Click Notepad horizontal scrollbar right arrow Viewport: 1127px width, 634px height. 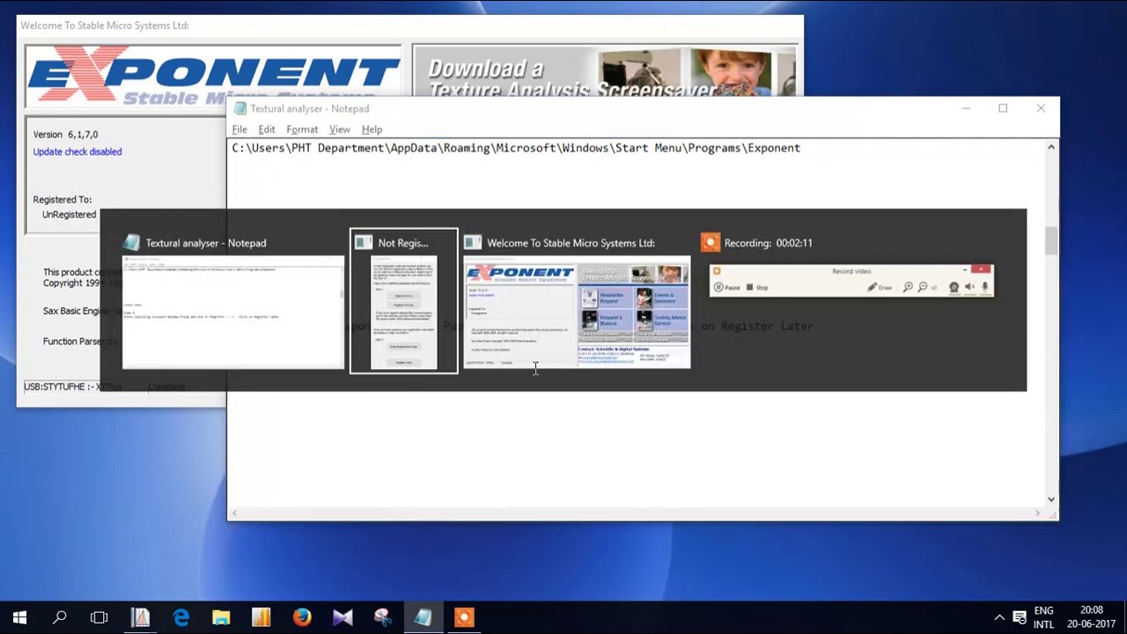[x=1036, y=513]
